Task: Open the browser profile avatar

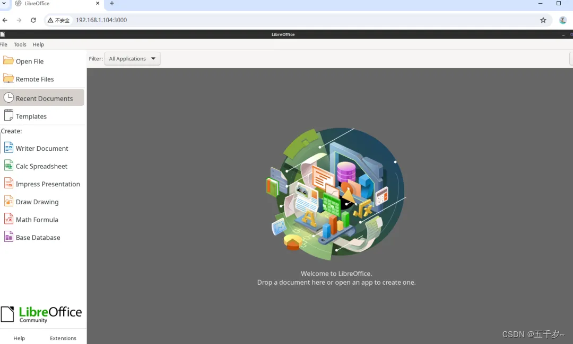Action: 563,20
